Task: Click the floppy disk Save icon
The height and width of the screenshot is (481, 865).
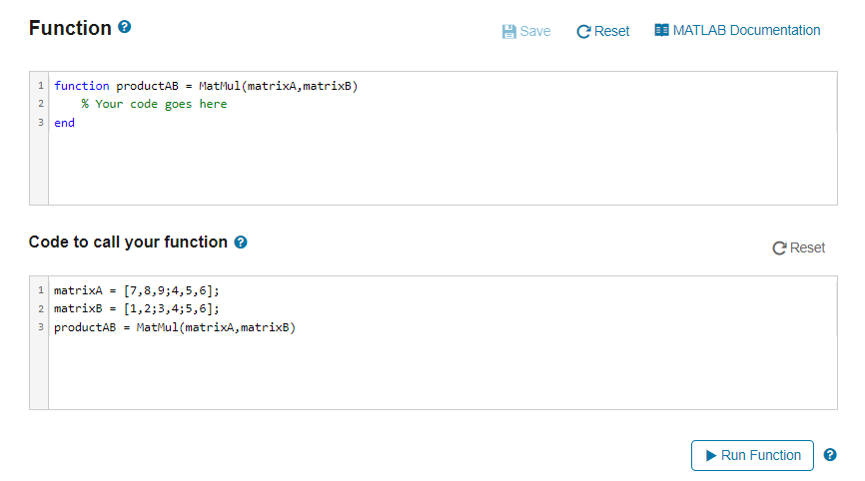Action: (508, 31)
